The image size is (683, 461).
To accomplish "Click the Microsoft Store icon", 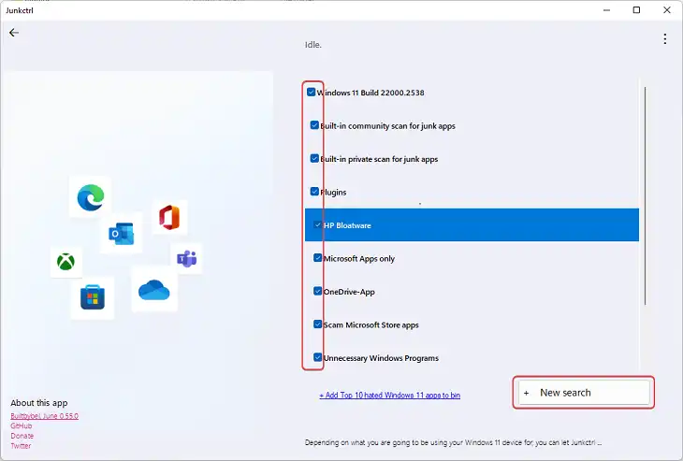I will (x=93, y=296).
